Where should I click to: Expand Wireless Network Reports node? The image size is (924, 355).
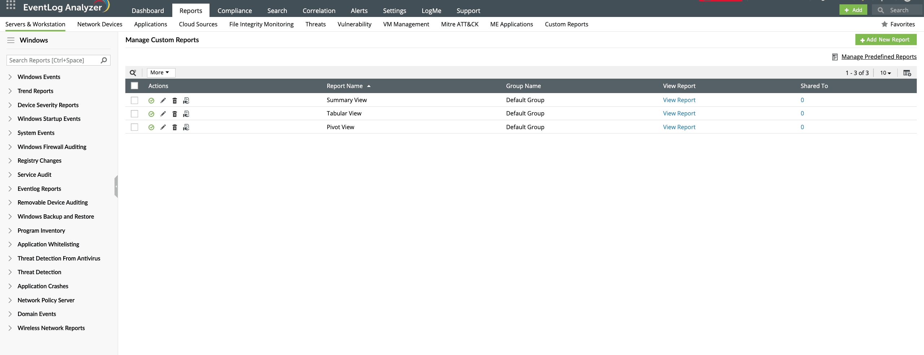10,328
